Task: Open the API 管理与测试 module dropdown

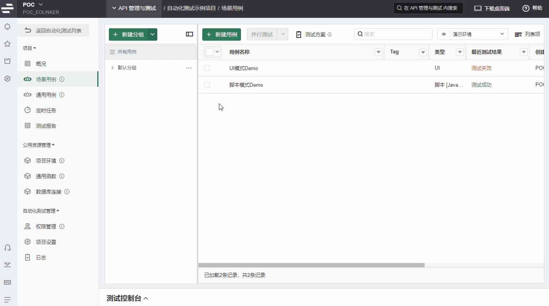Action: [134, 8]
